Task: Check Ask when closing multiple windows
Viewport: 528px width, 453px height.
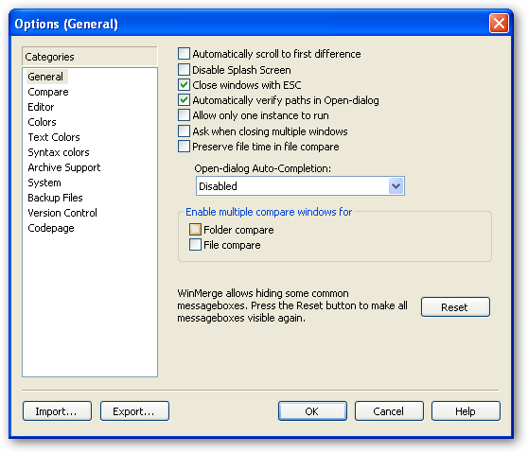Action: (184, 131)
